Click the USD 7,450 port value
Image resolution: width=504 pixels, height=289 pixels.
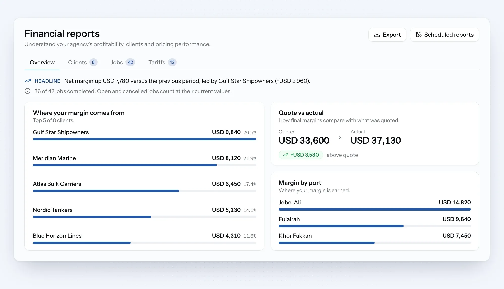pos(457,236)
